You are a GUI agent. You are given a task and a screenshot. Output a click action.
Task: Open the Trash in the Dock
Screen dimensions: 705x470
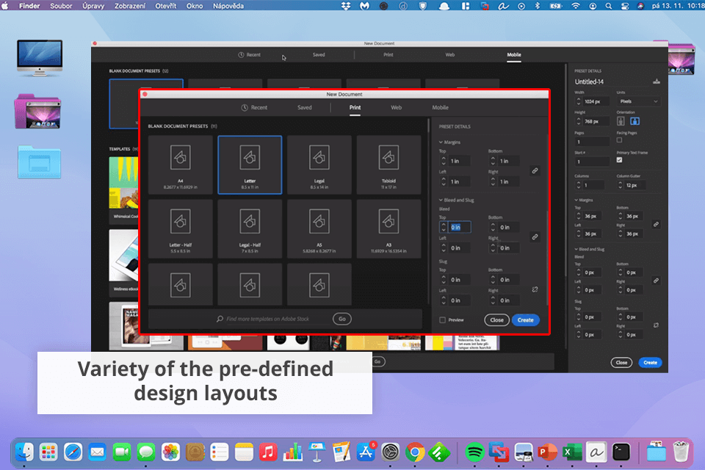(681, 451)
